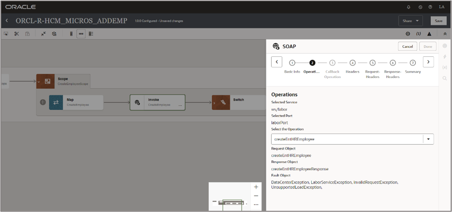Viewport: 452px width, 212px height.
Task: Click the scissors cut icon
Action: coord(16,34)
